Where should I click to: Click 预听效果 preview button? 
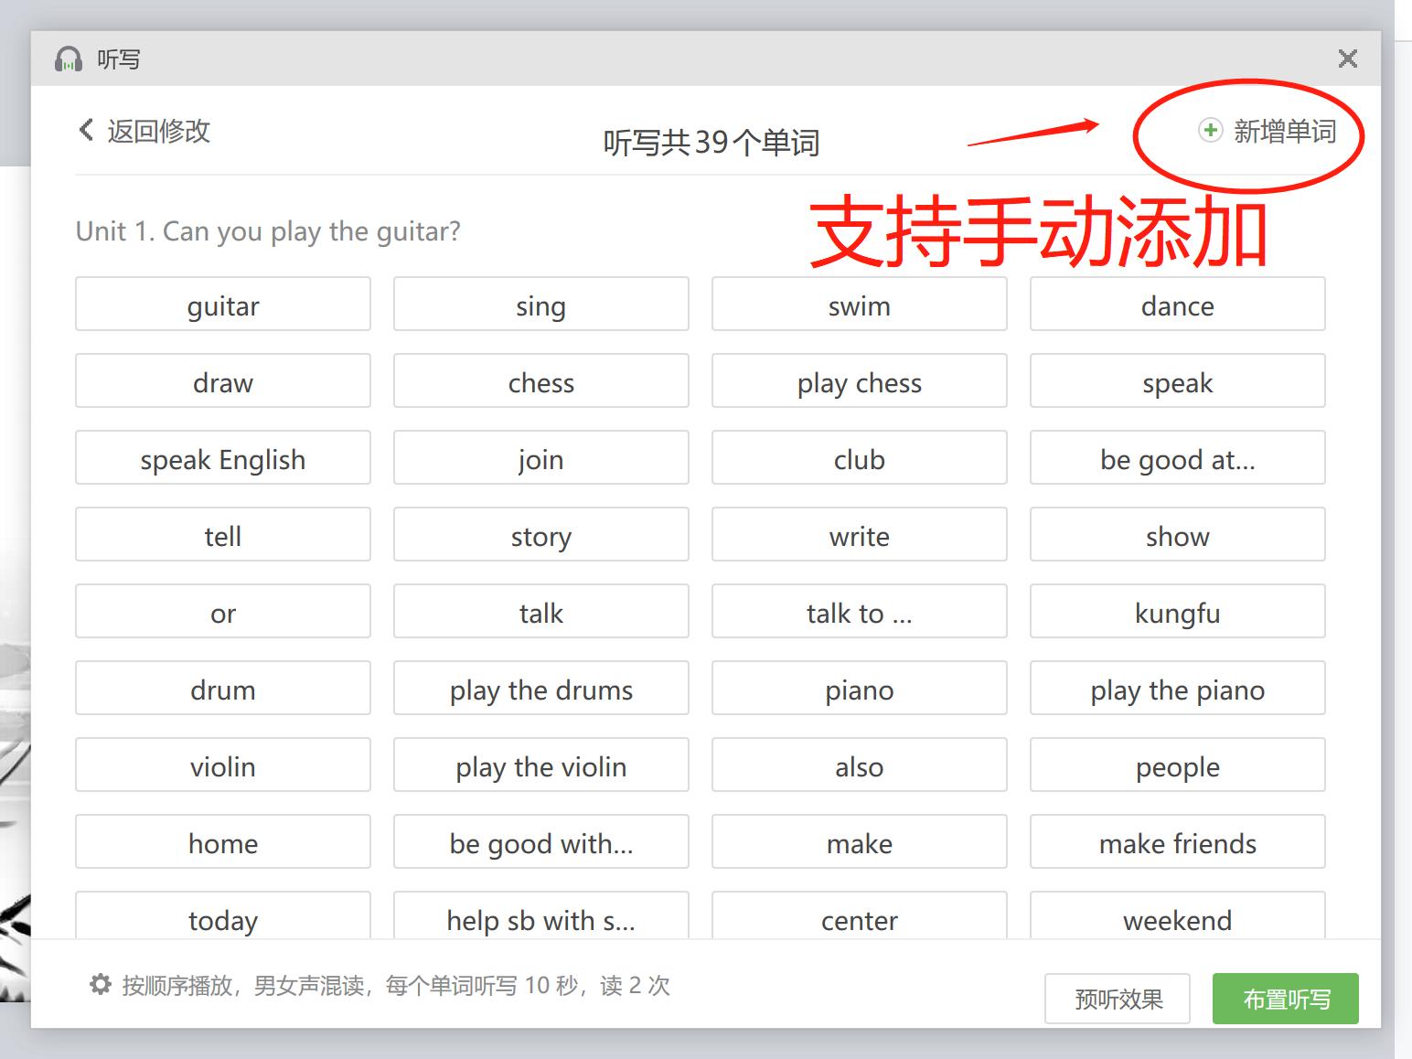click(x=1118, y=999)
